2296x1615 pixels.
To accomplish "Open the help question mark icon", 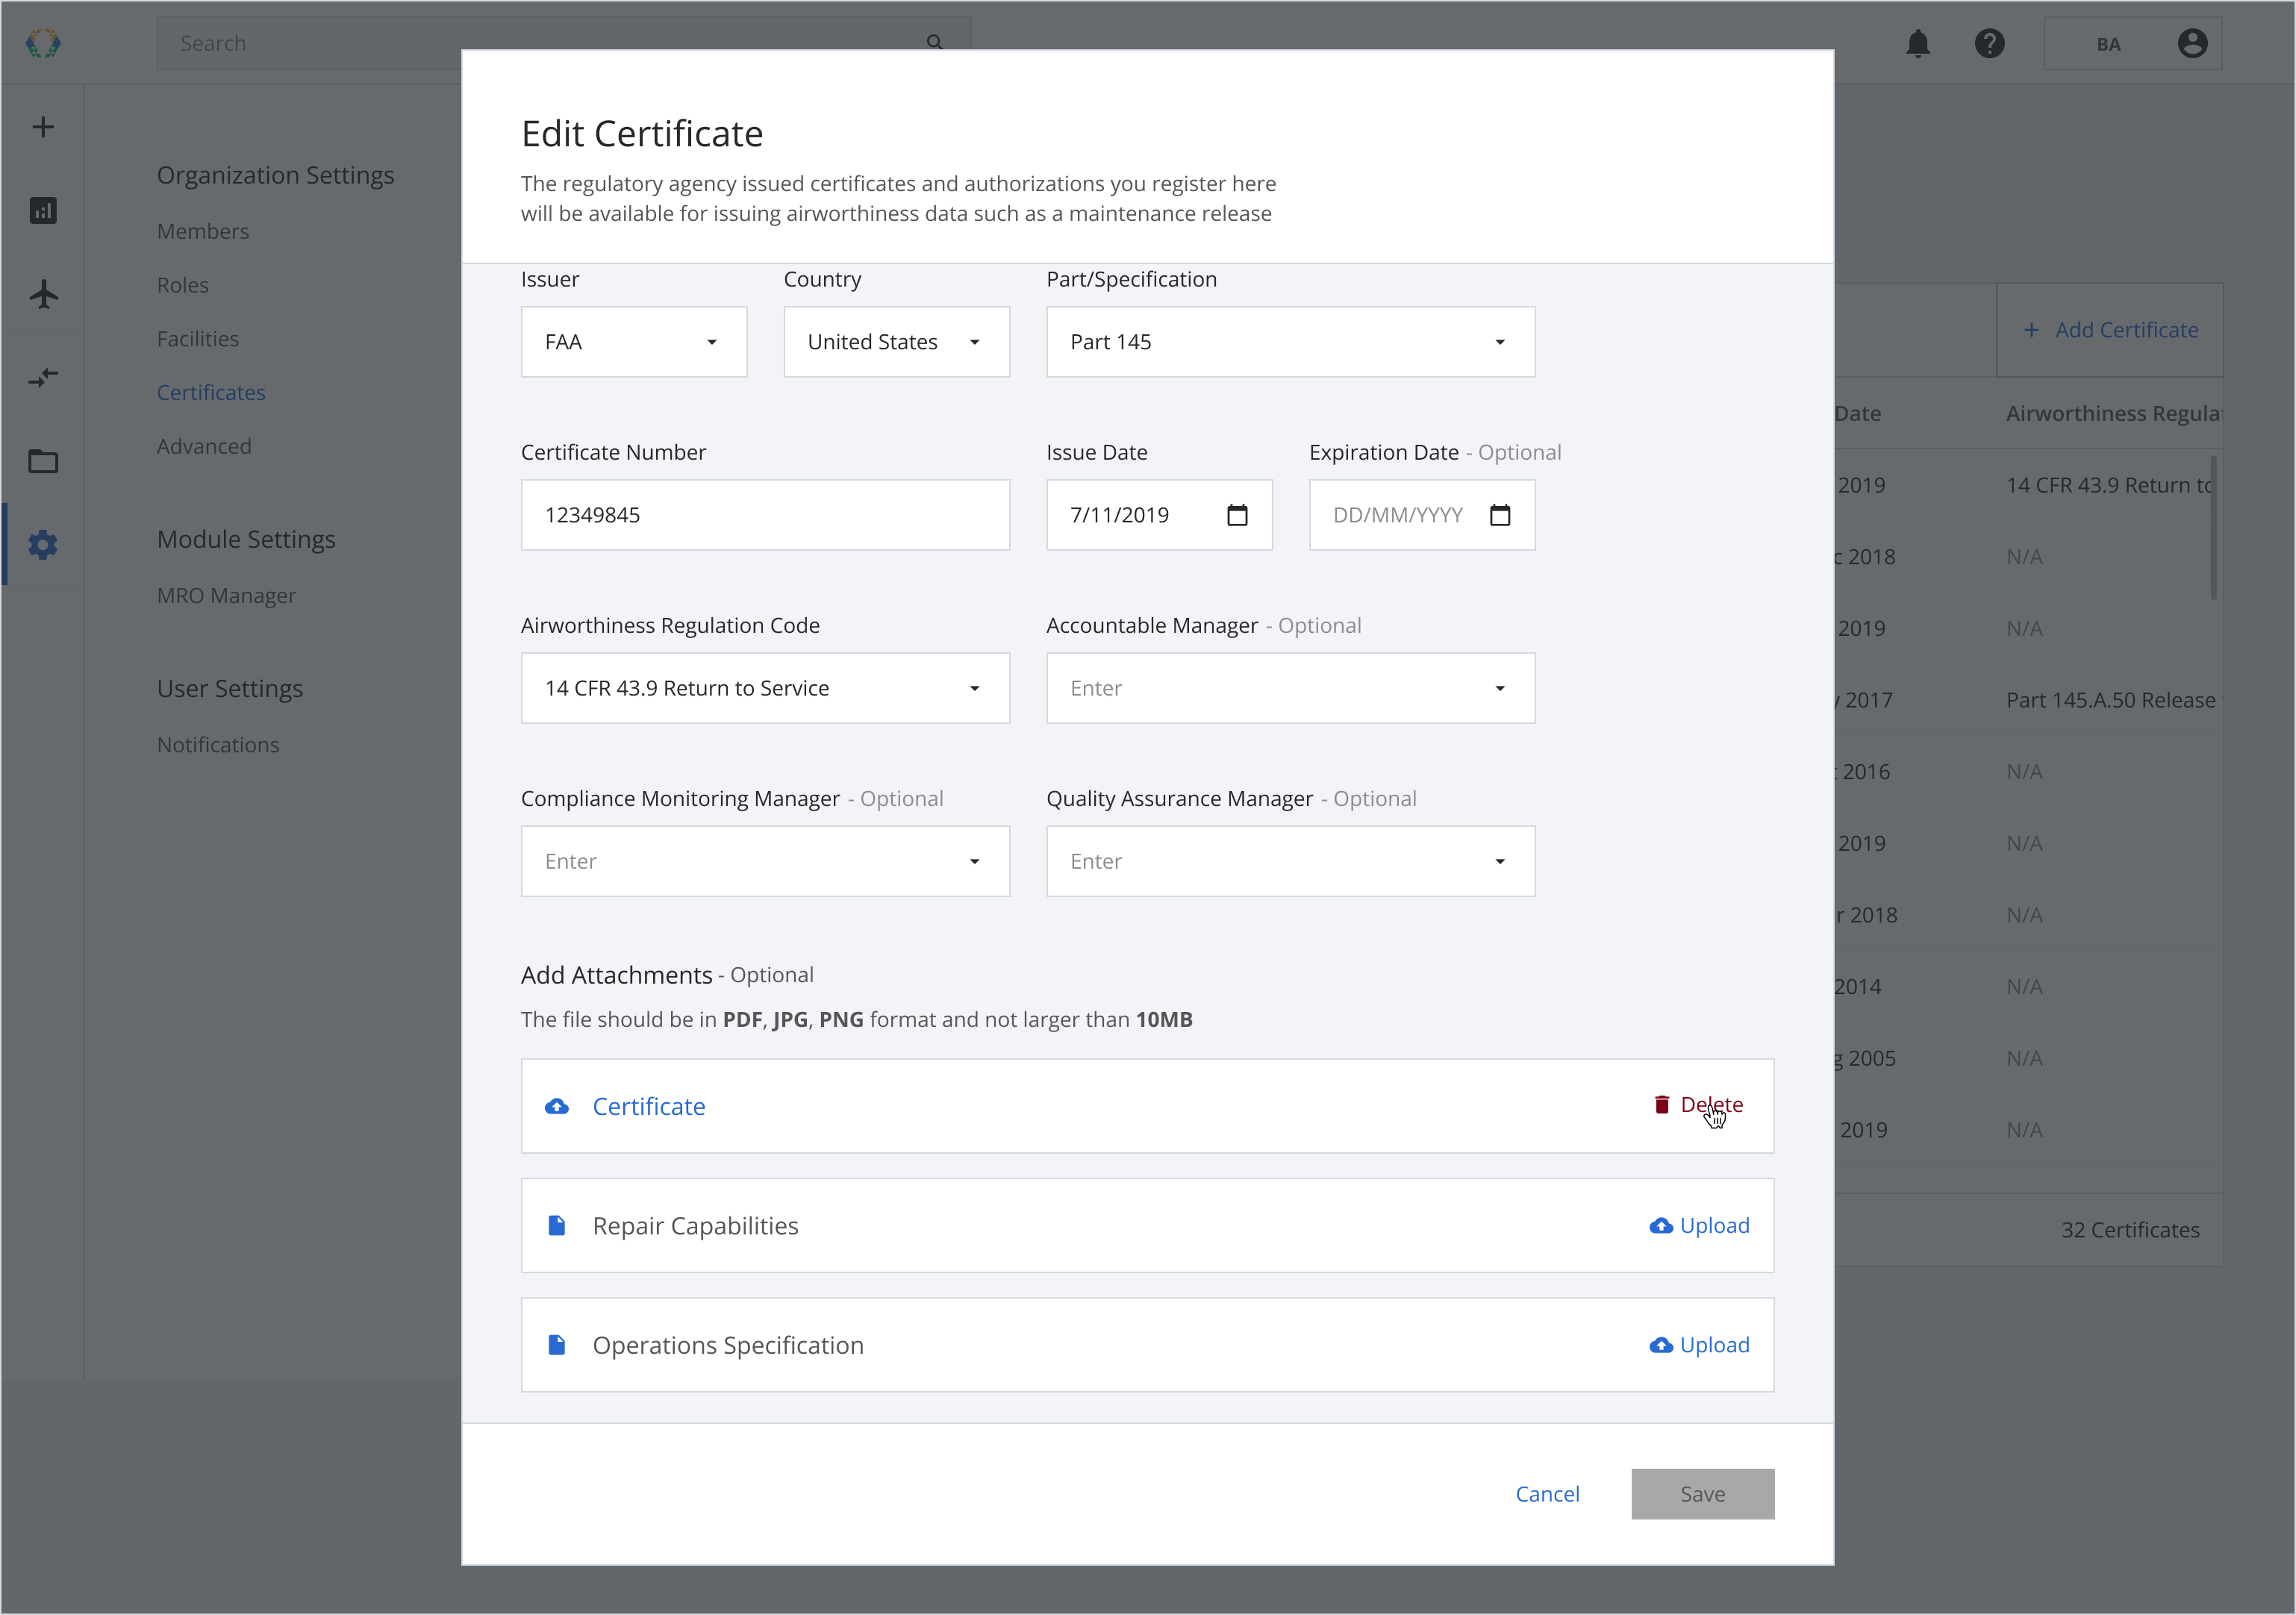I will [x=1989, y=44].
